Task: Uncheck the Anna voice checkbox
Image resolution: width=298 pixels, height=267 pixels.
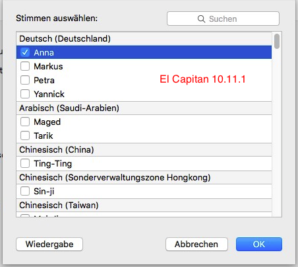Action: tap(25, 52)
